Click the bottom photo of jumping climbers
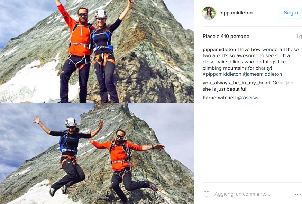 97,153
